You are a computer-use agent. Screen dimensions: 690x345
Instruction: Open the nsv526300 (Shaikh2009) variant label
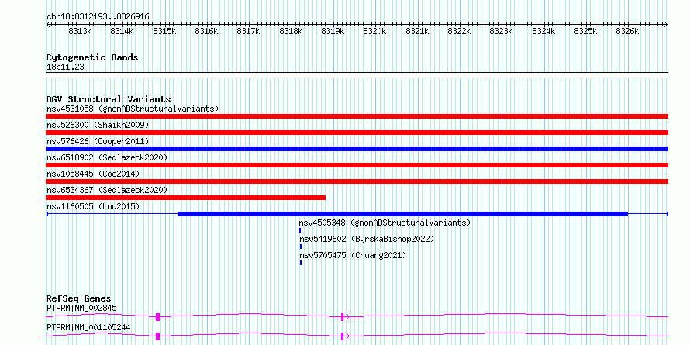click(98, 125)
